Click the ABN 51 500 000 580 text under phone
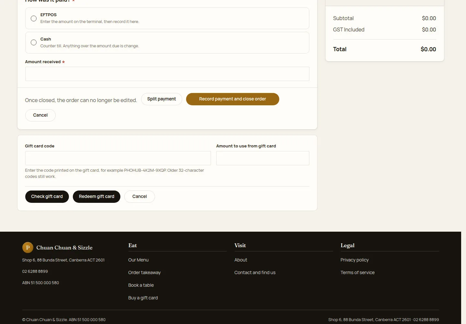This screenshot has width=466, height=324. pos(40,283)
